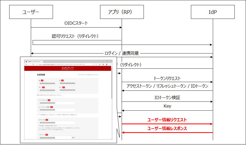Viewport: 246px width, 145px height.
Task: Click the アプリ（RP） box
Action: 122,12
